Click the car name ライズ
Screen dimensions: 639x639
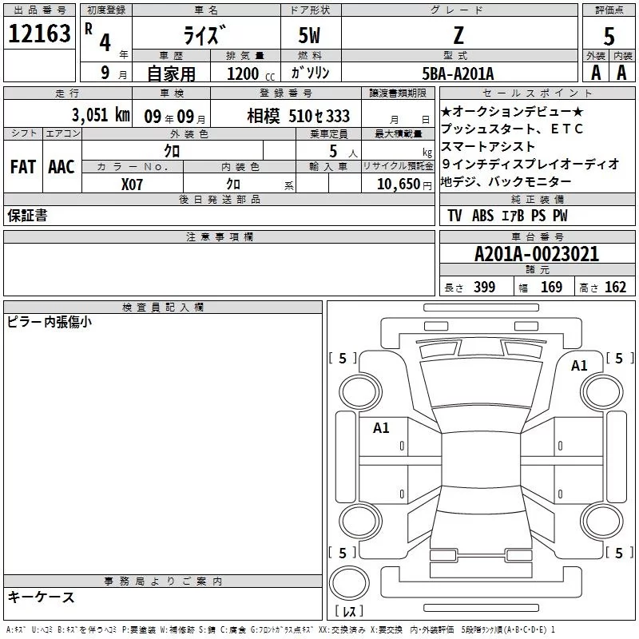click(205, 37)
